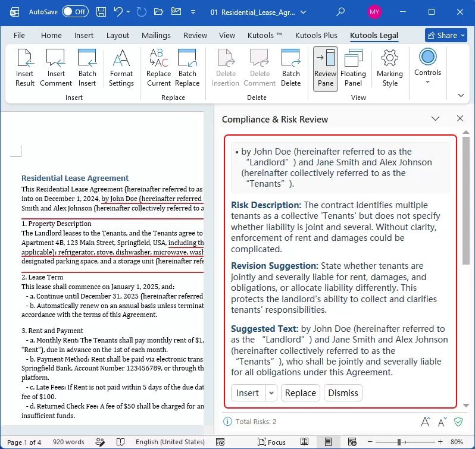Click the Batch Replace icon
Screen dimensions: 475x449
click(187, 68)
